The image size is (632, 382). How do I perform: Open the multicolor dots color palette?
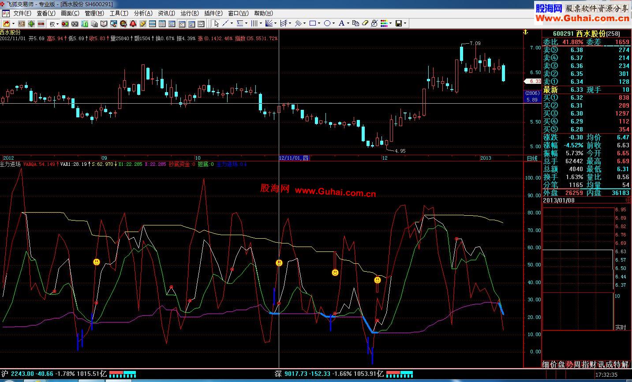click(x=384, y=23)
